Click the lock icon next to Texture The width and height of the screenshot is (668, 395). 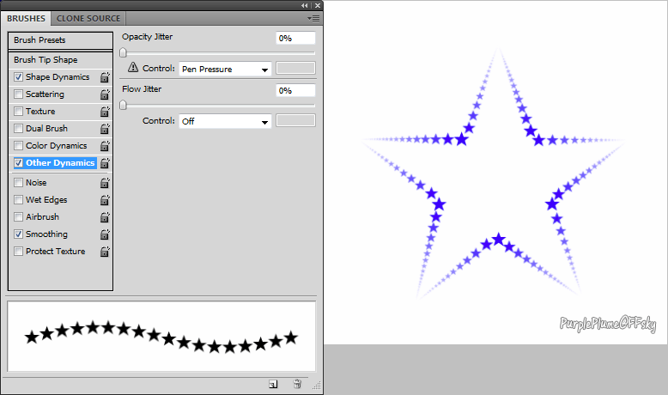(105, 112)
